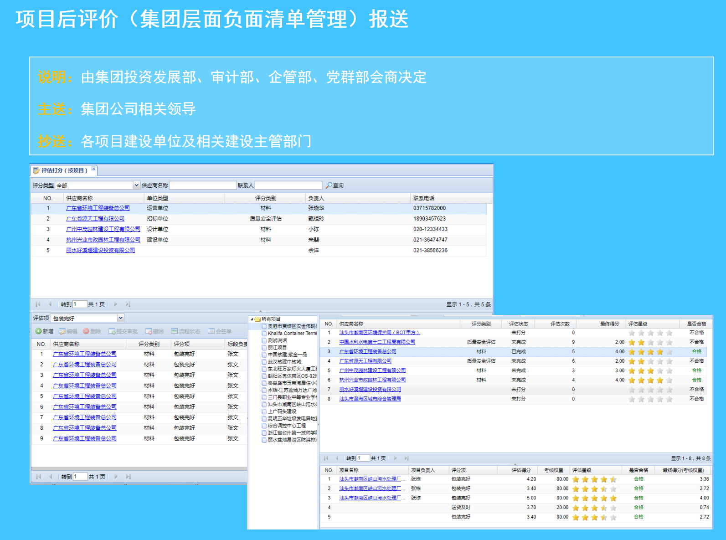
Task: Open 杭州兴业市政园林工程有限公司 in top table
Action: pos(103,240)
